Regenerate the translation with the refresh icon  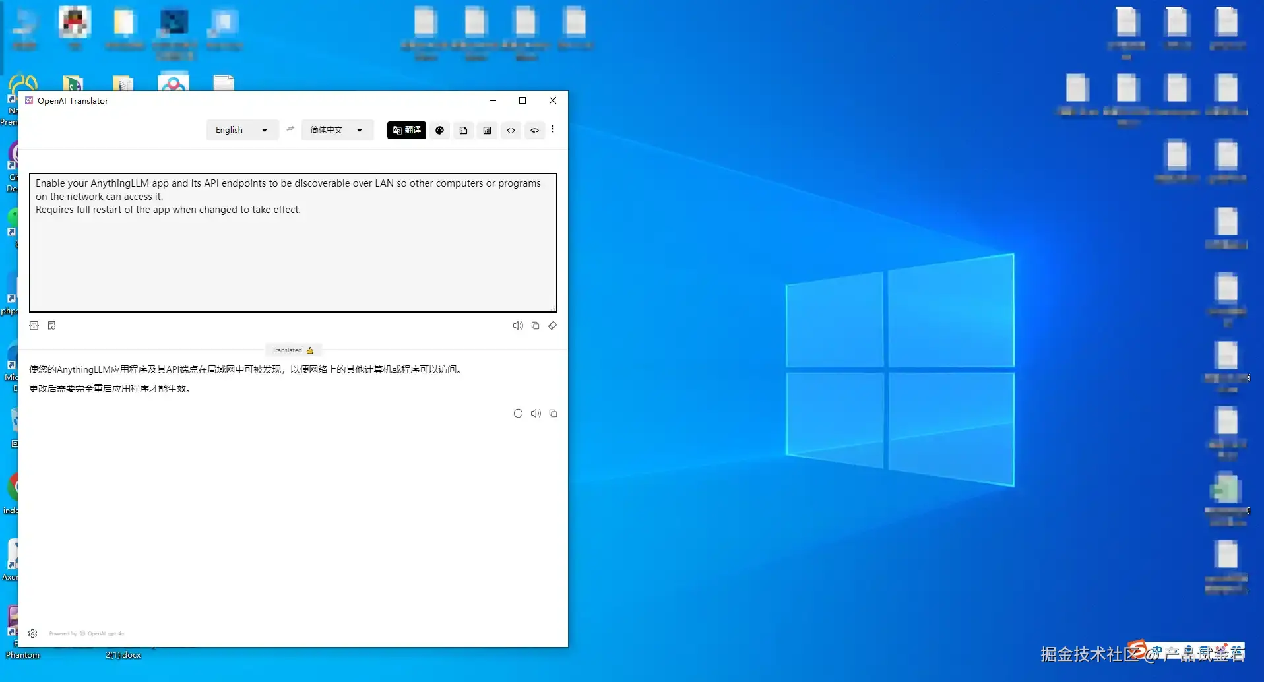pos(518,414)
